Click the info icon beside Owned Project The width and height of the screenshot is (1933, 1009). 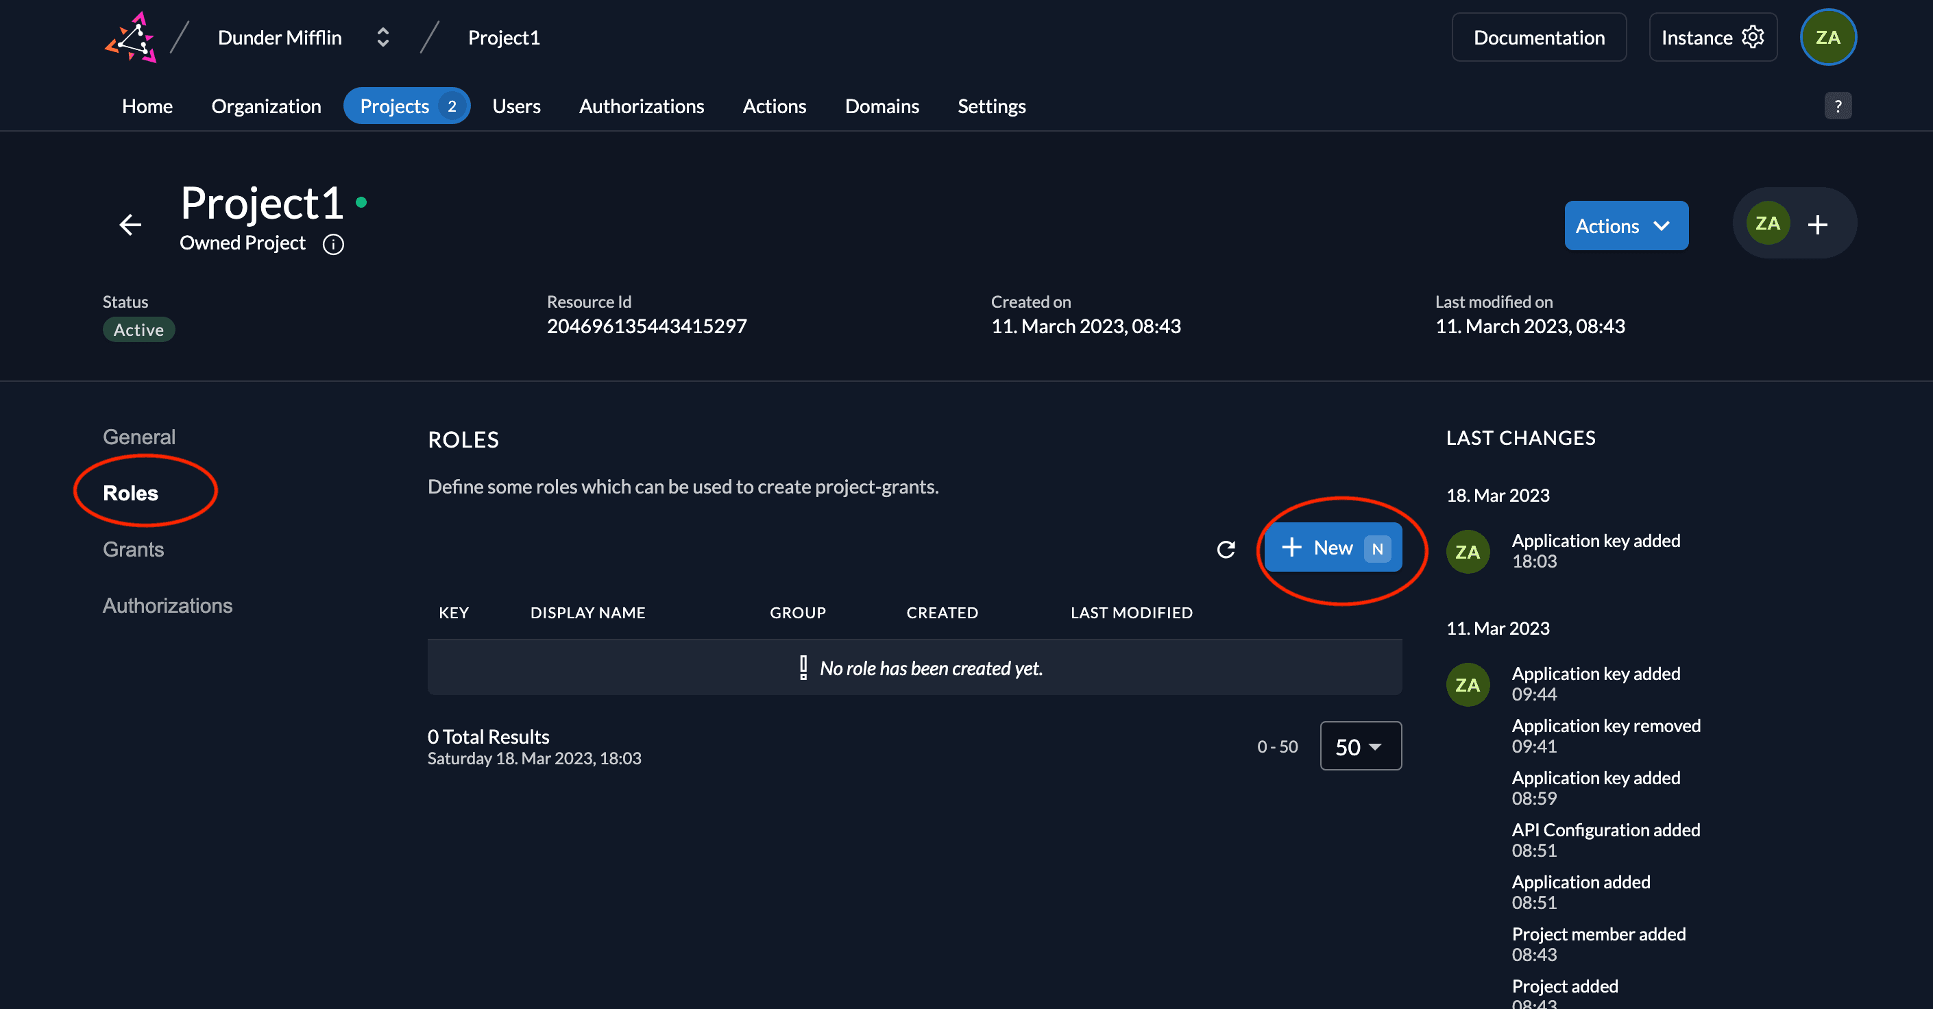point(333,244)
